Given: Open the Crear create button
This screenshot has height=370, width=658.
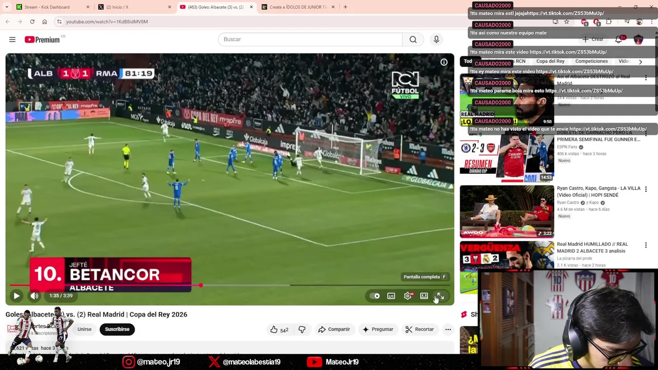Looking at the screenshot, I should [x=593, y=40].
